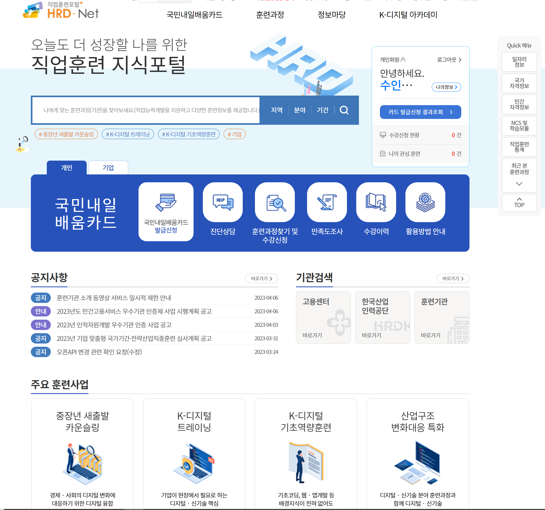Open Quick menu NCS 및 학습모듈
This screenshot has width=545, height=510.
click(x=519, y=126)
